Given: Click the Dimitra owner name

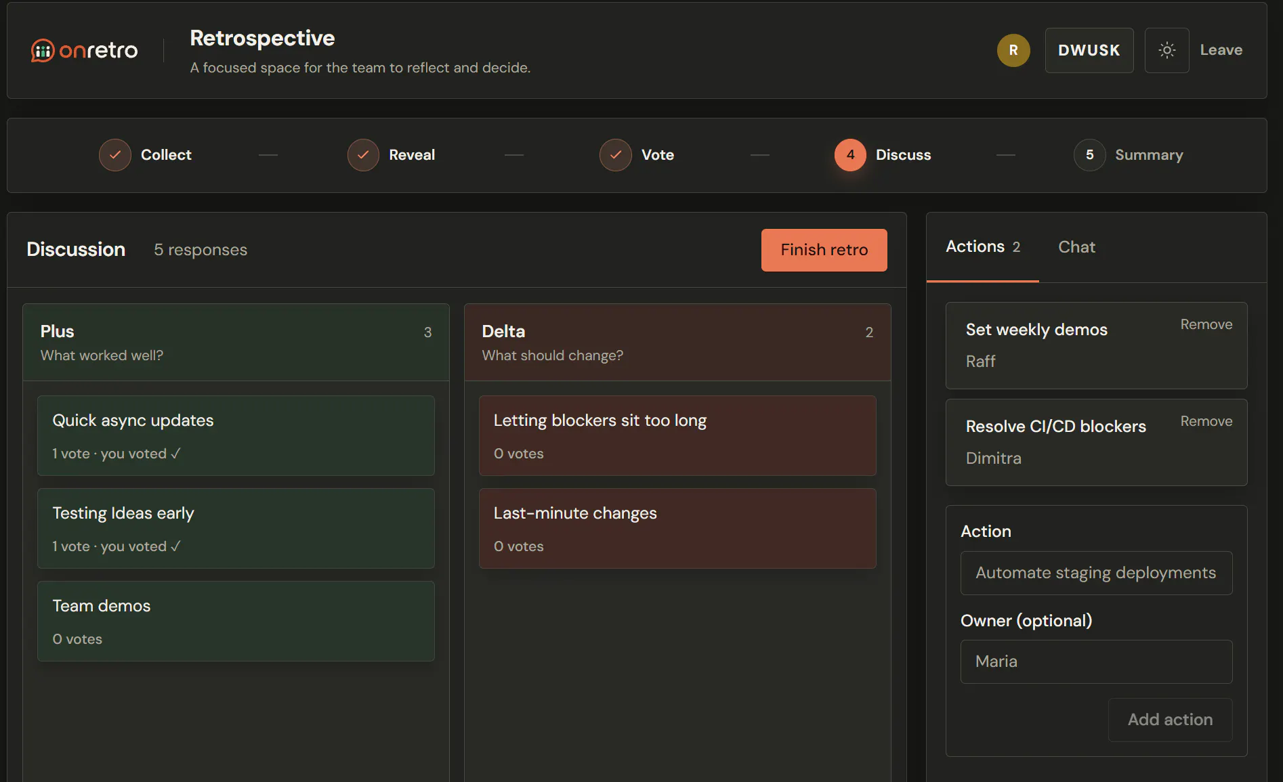Looking at the screenshot, I should point(993,458).
